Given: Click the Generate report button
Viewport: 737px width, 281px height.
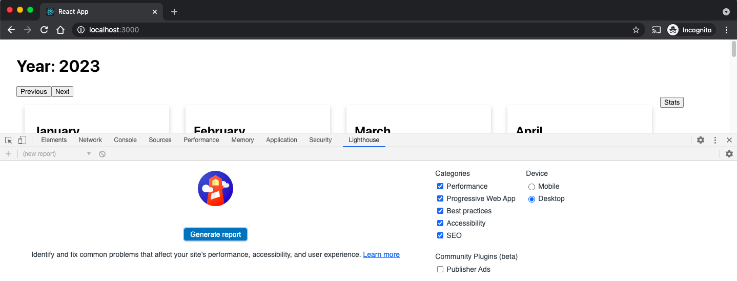Looking at the screenshot, I should 215,234.
